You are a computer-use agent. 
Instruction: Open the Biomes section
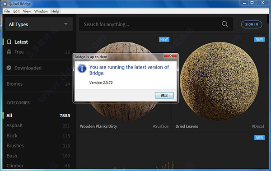[x=38, y=84]
